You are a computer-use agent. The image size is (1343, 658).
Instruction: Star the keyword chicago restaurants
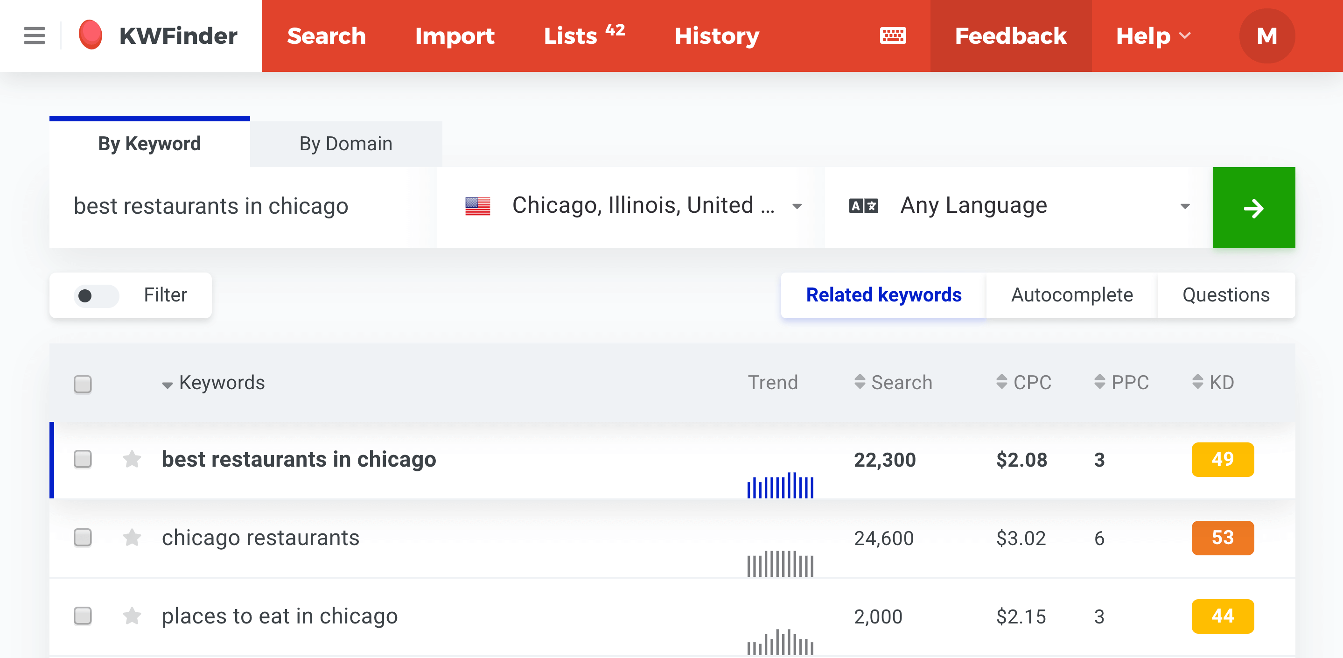132,538
